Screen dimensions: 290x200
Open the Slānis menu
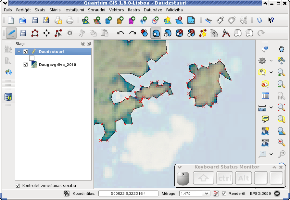point(55,10)
